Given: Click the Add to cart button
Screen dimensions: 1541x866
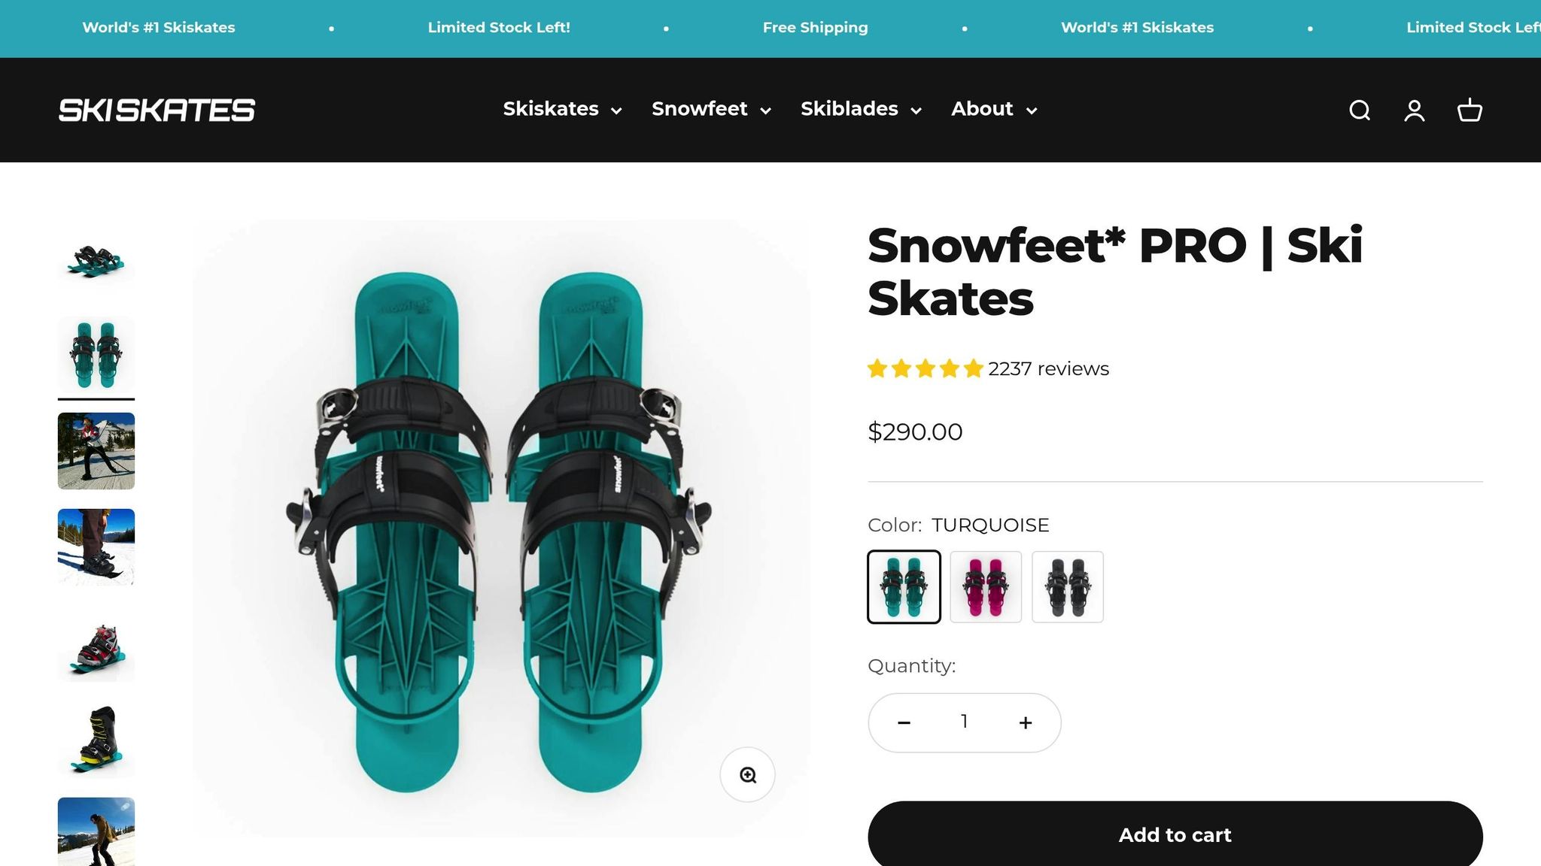Looking at the screenshot, I should tap(1175, 834).
